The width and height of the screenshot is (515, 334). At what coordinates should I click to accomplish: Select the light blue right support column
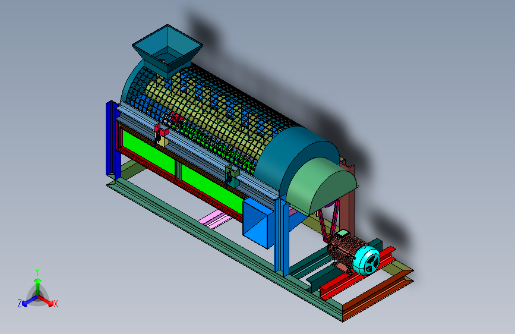(x=282, y=236)
